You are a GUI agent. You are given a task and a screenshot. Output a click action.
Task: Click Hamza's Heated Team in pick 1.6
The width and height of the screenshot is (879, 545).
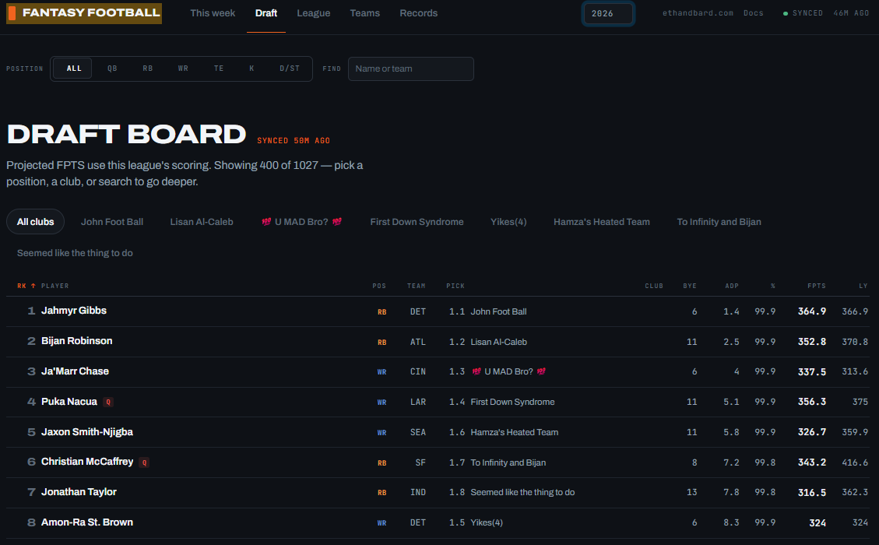[514, 432]
